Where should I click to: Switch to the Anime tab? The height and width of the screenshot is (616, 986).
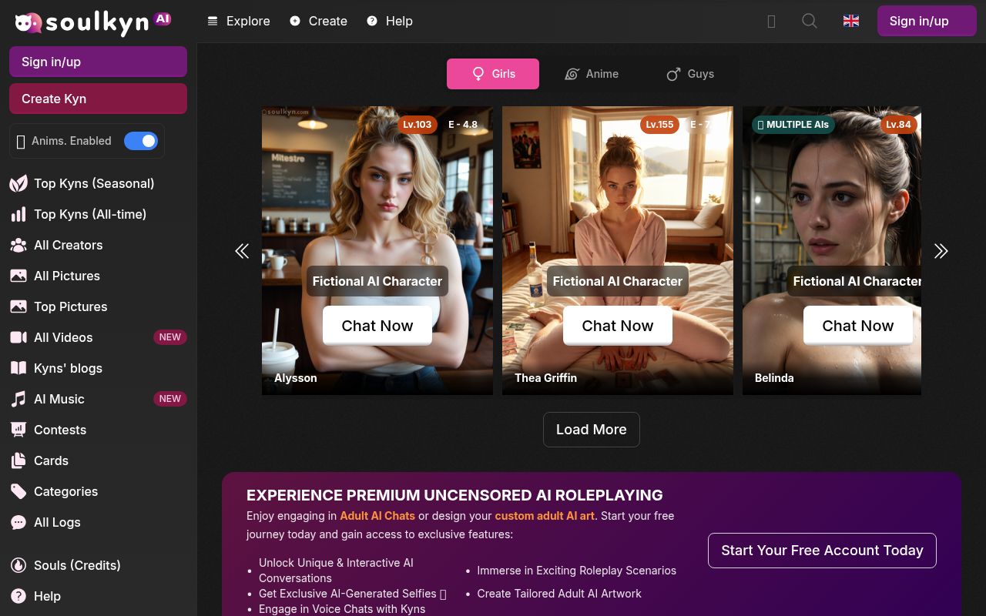tap(592, 74)
